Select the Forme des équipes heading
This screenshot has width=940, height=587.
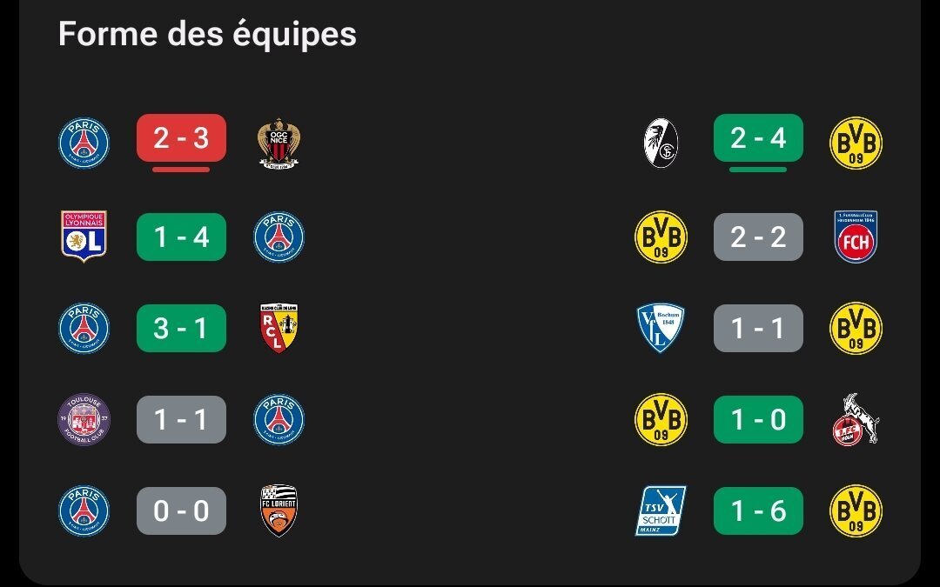pos(207,33)
